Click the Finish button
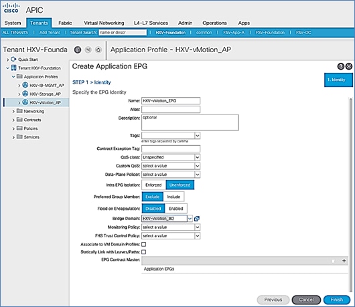This screenshot has height=307, width=355. click(x=337, y=300)
